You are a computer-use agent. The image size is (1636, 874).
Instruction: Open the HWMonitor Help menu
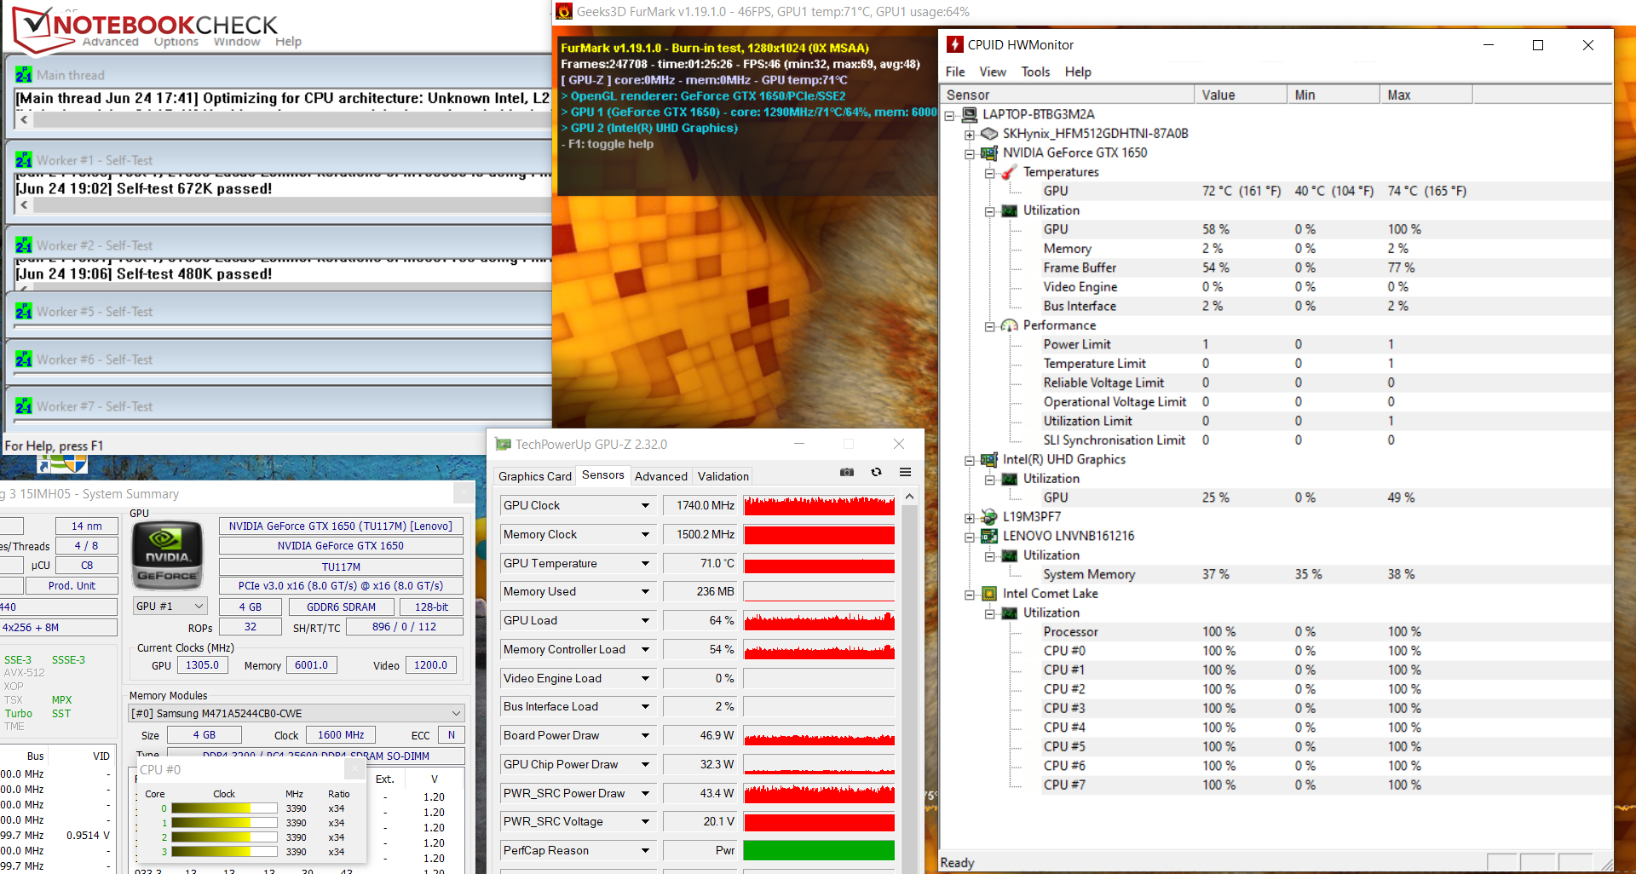(x=1078, y=72)
